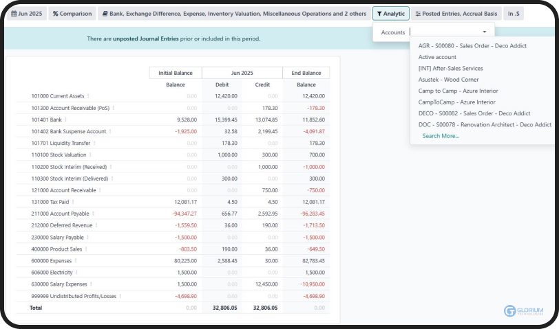The image size is (559, 329).
Task: Click Current Assets debit 12,420.00
Action: tap(226, 96)
